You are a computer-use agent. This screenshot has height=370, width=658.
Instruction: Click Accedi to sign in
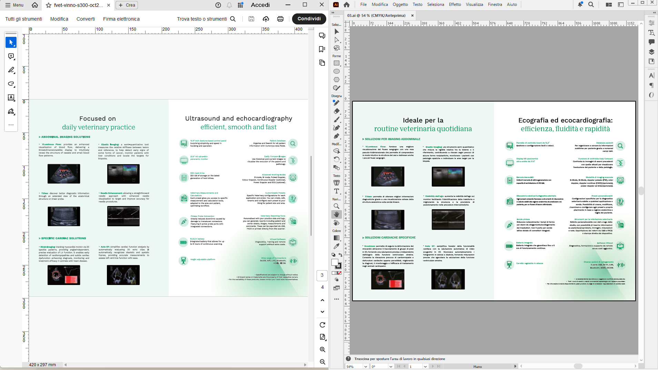coord(260,5)
